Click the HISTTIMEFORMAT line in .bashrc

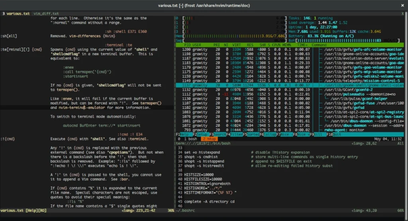tap(210, 193)
